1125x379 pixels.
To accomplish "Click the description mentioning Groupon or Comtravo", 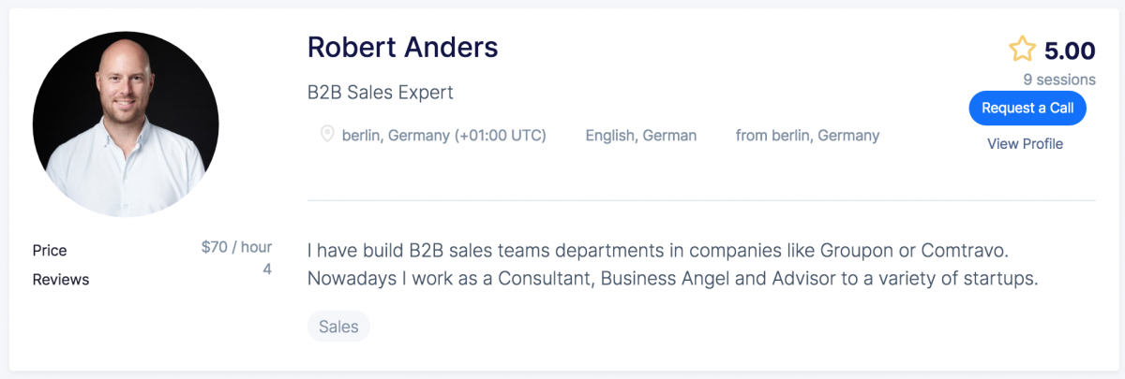I will tap(658, 251).
